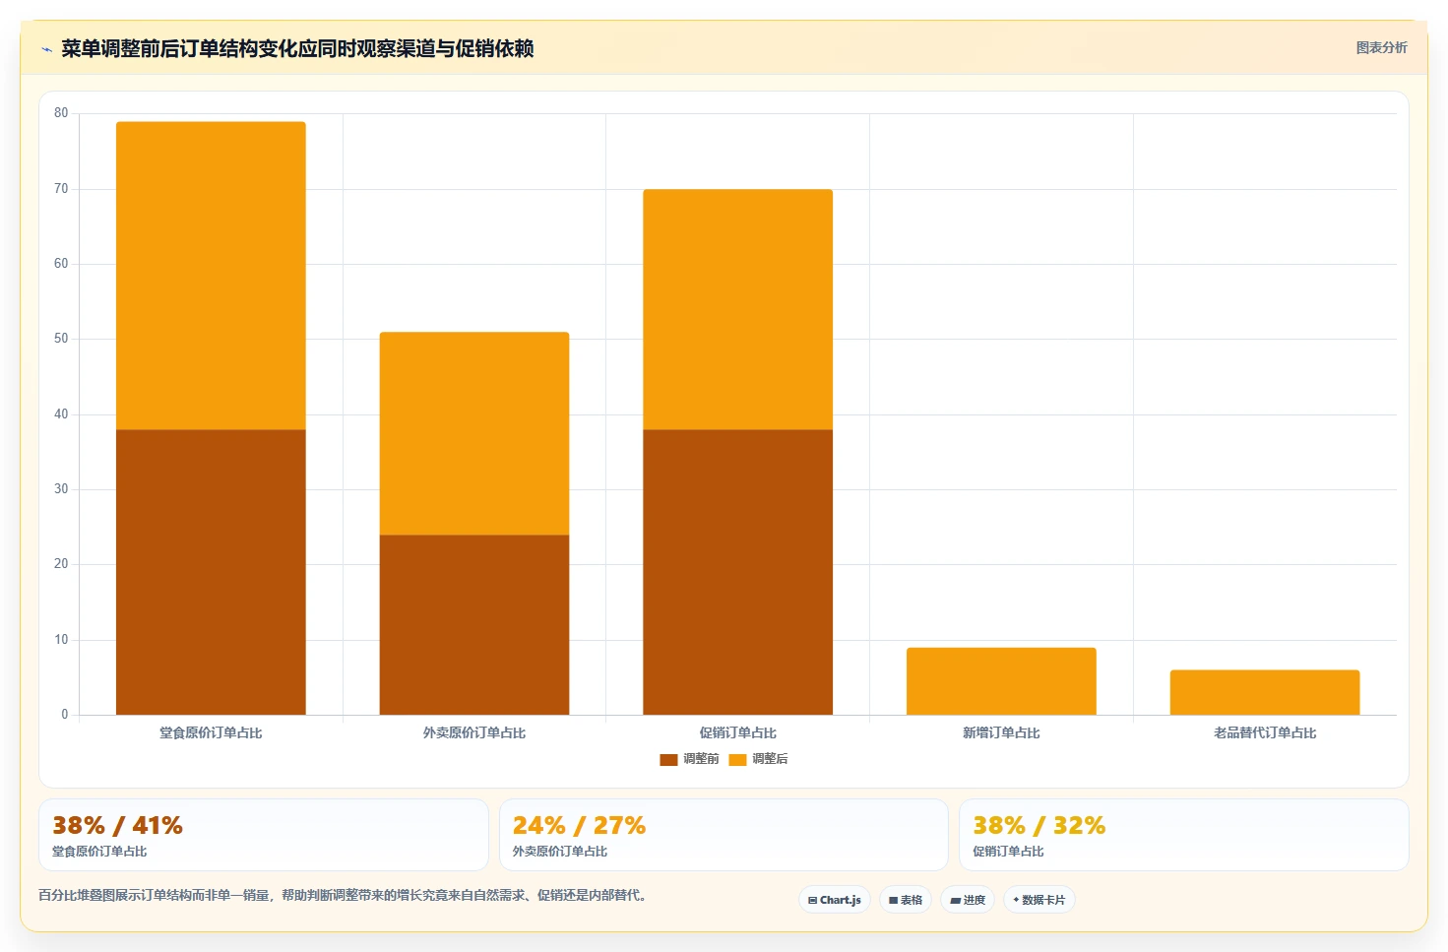Click the 新增订单占比 axis label

pos(1001,732)
